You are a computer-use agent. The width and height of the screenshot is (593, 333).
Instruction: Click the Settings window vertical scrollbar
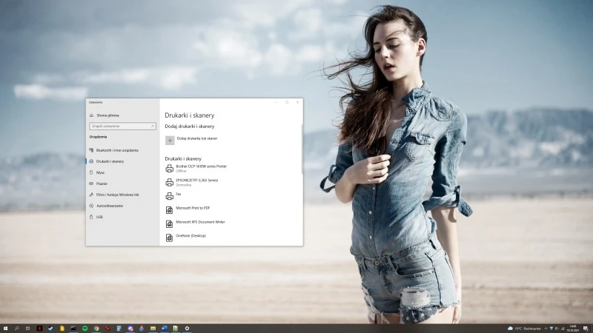click(302, 149)
